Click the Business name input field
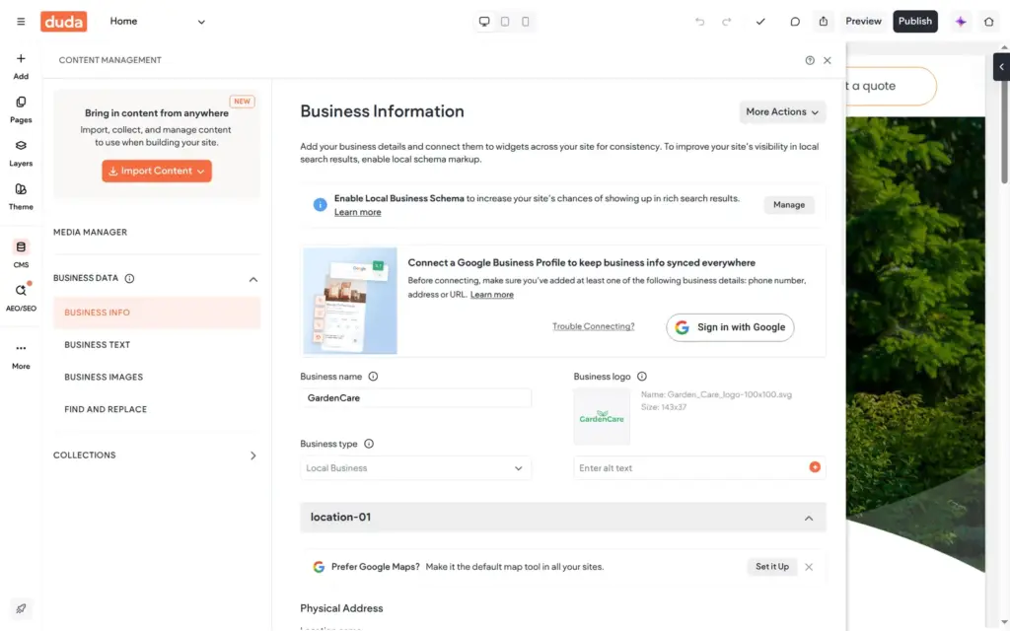The height and width of the screenshot is (631, 1010). 415,398
